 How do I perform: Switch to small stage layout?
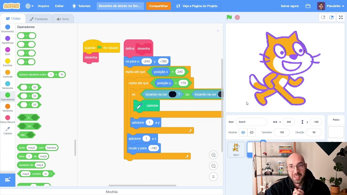click(323, 17)
